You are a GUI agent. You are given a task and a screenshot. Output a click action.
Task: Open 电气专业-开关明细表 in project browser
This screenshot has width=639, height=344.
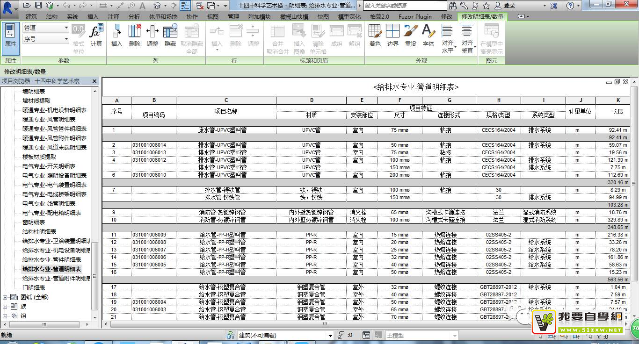49,166
